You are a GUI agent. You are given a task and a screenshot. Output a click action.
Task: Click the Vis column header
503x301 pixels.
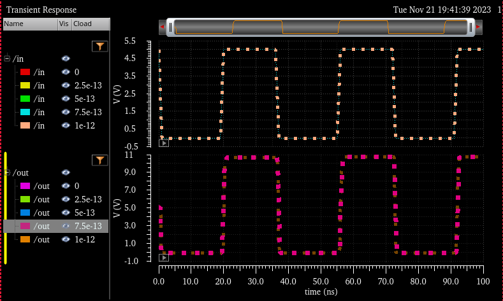click(64, 24)
